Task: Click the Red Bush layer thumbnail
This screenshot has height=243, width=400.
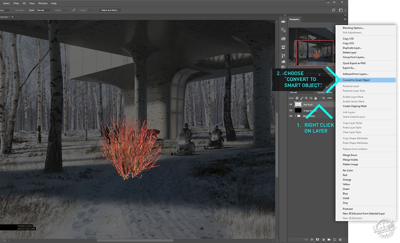Action: point(298,104)
